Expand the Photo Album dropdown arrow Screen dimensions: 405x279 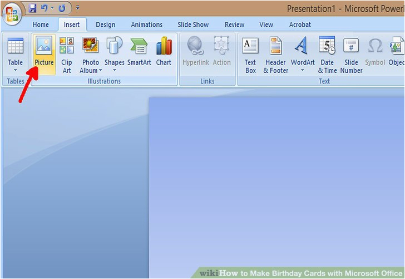point(101,70)
